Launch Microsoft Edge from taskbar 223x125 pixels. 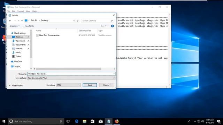(x=77, y=121)
